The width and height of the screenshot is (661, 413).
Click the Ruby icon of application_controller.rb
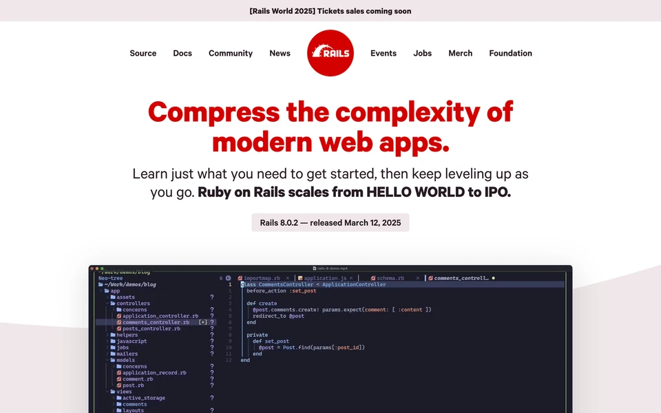[x=119, y=316]
